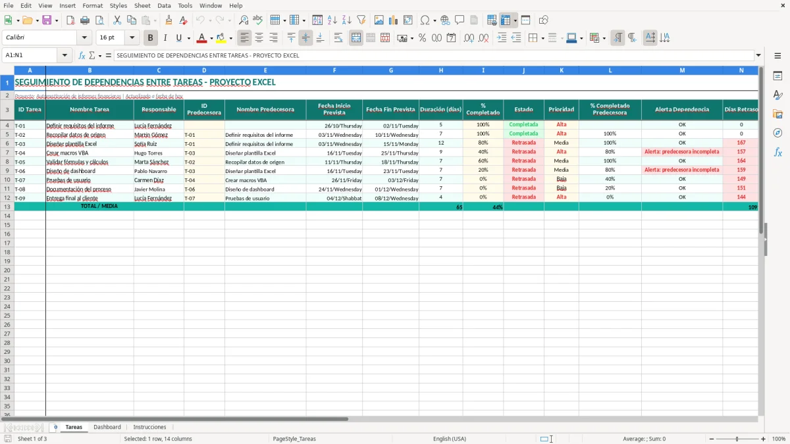Expand the Conditional Formatting dropdown arrow
Screen dimensions: 790x444
[604, 38]
